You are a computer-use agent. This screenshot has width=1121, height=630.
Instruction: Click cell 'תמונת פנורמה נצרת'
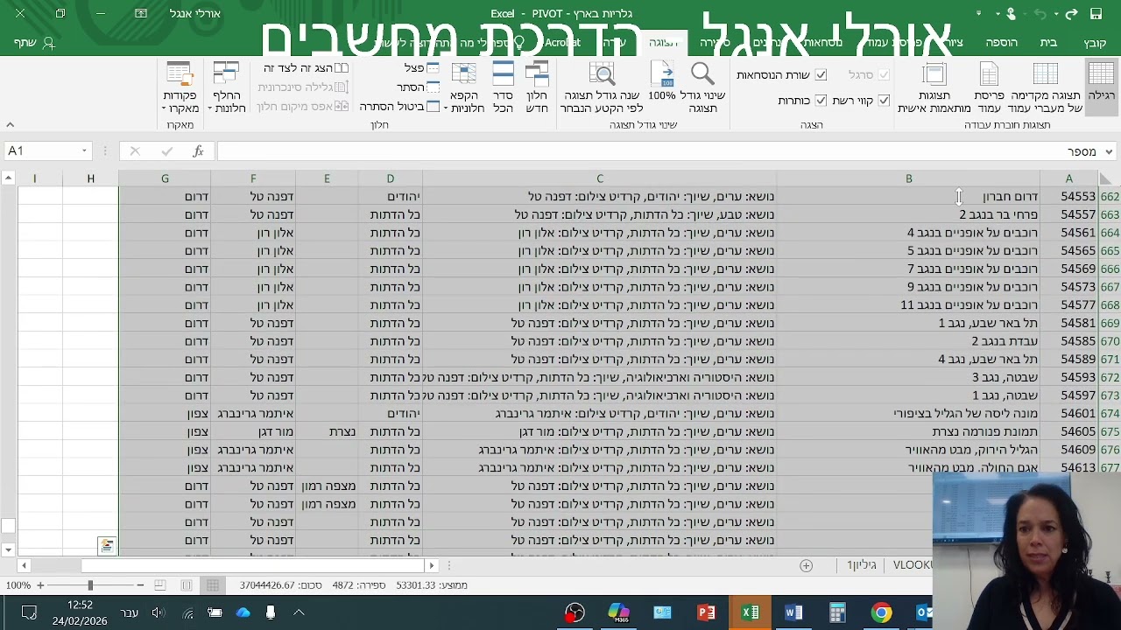pyautogui.click(x=908, y=431)
